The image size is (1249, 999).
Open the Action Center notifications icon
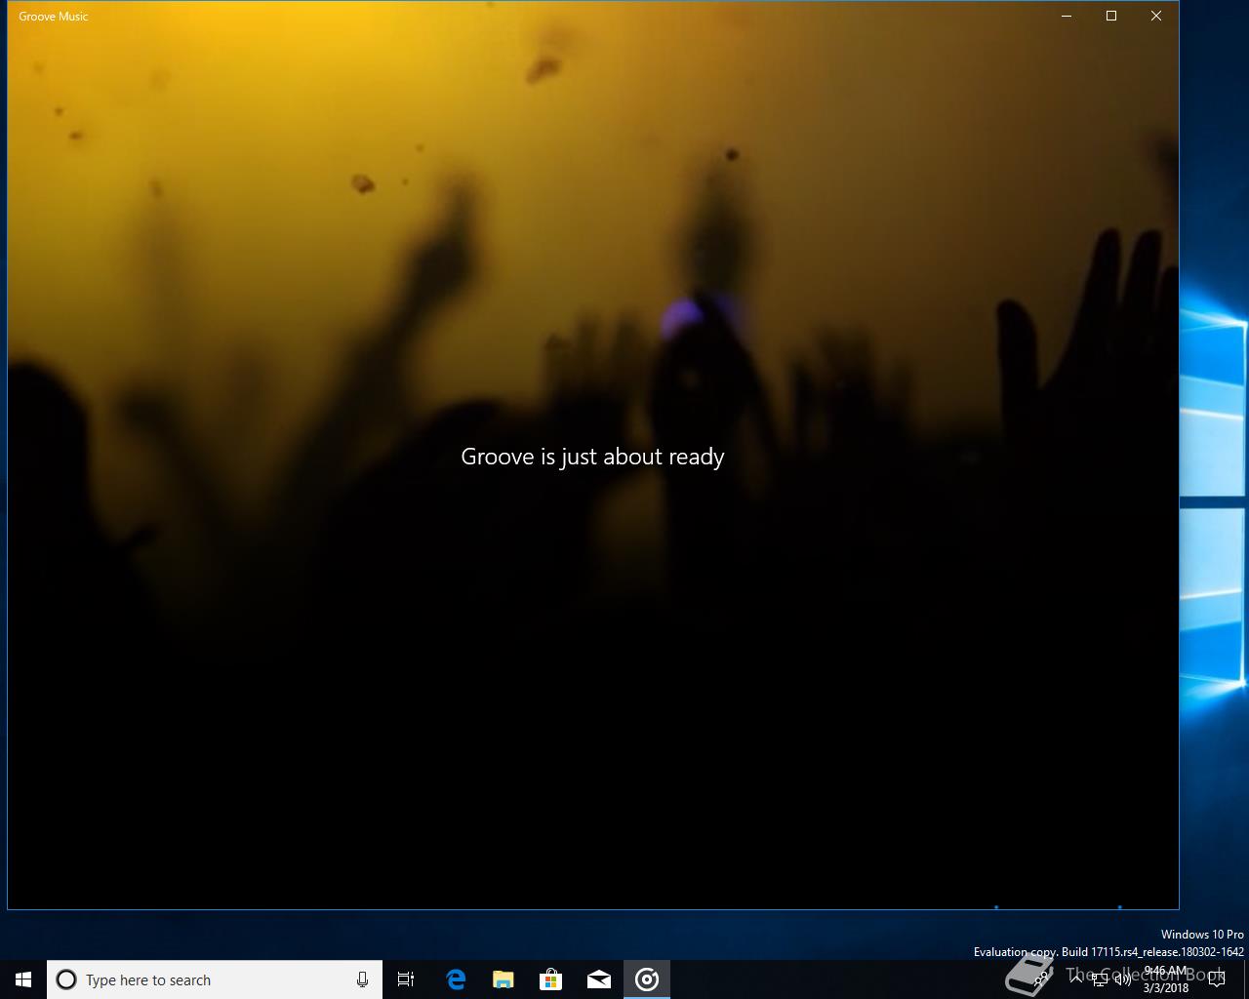pos(1217,979)
